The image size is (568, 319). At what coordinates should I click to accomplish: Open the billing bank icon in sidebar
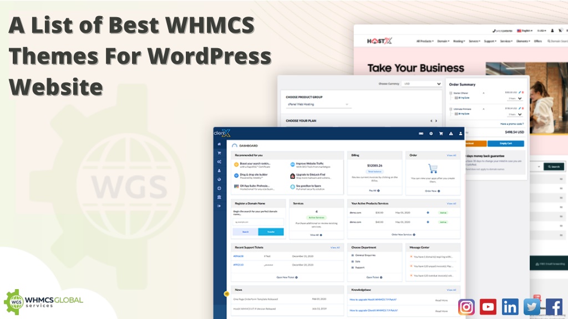(x=219, y=197)
